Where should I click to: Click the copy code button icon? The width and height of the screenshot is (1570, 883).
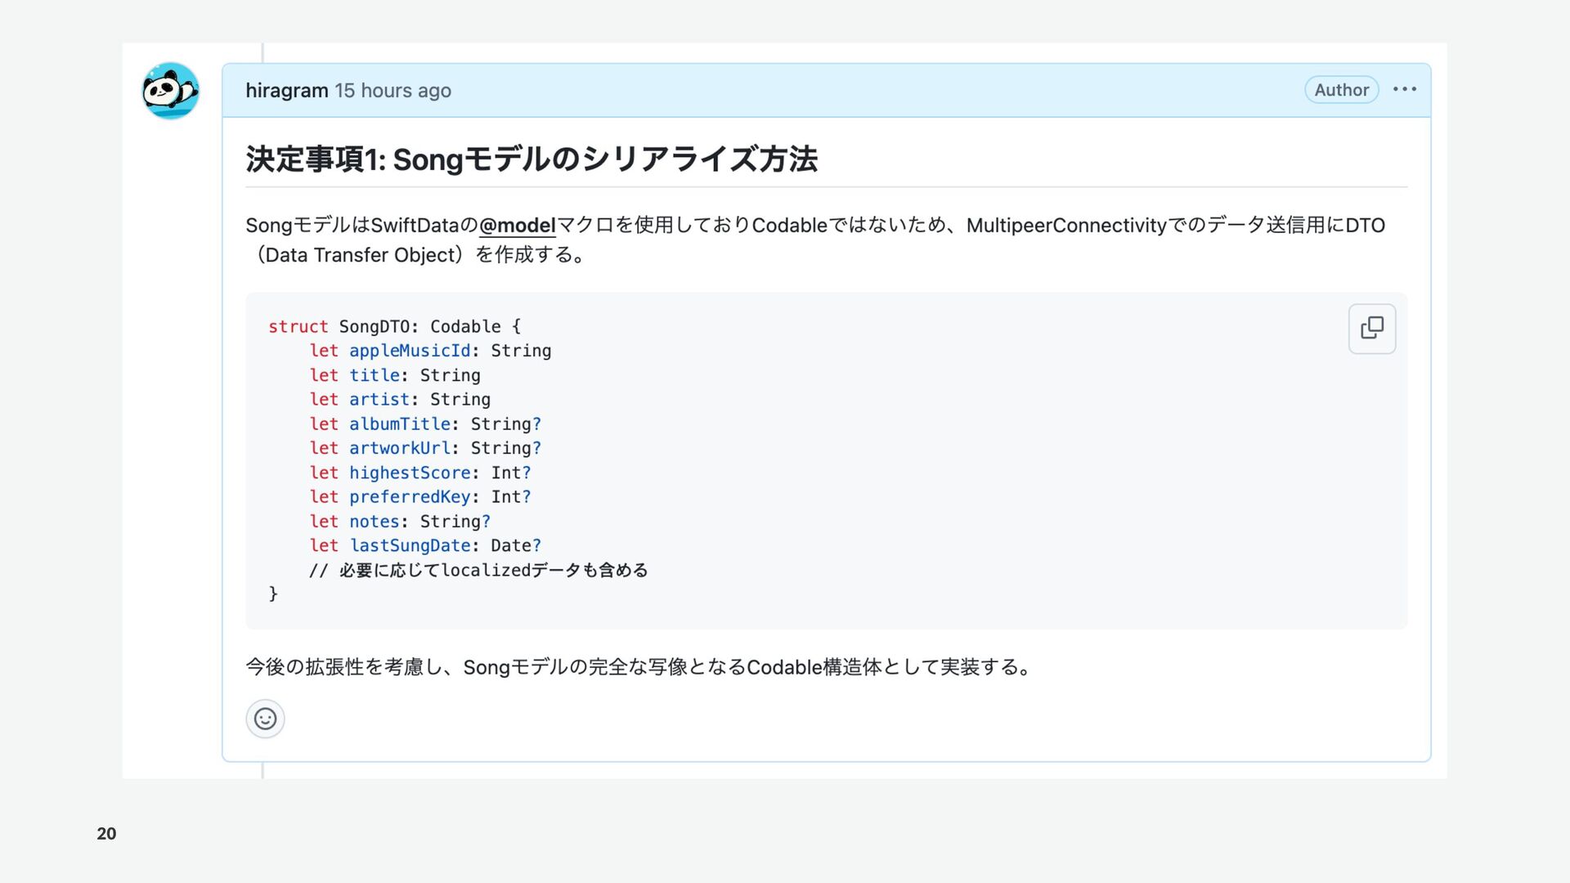click(x=1371, y=329)
